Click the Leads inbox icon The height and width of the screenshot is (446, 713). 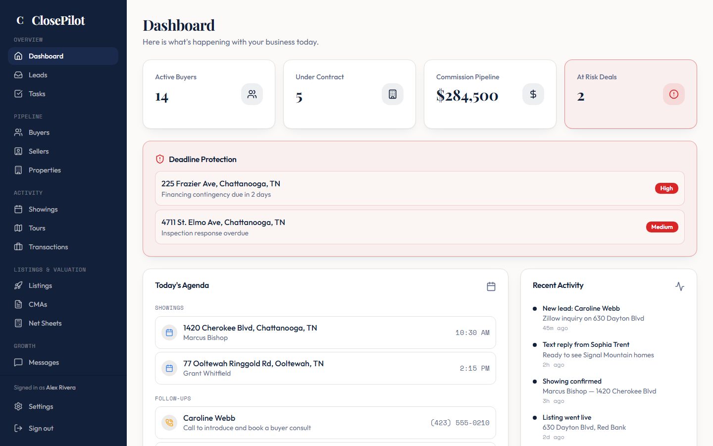click(18, 75)
